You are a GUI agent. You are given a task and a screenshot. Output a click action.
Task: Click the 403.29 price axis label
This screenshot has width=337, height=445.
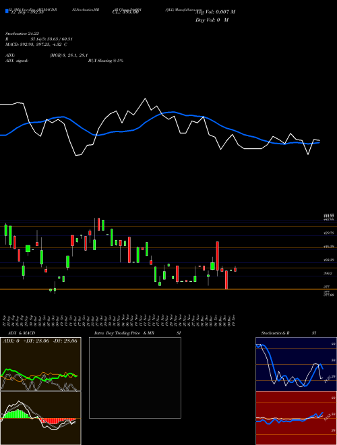329,260
